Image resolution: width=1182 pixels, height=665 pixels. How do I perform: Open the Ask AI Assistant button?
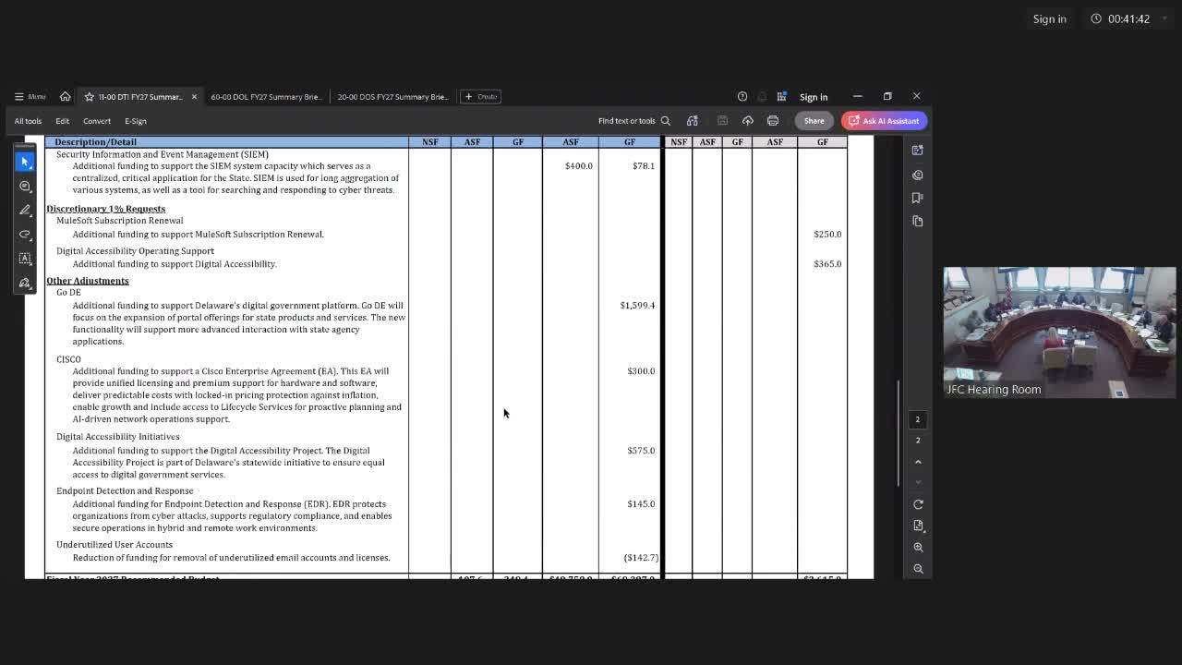(884, 121)
